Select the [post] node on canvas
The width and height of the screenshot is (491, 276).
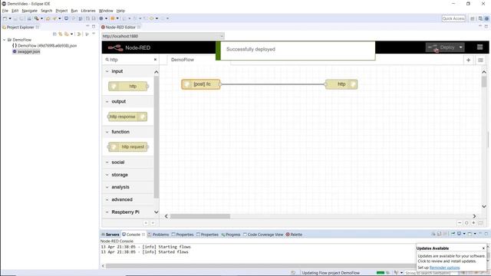[x=201, y=84]
